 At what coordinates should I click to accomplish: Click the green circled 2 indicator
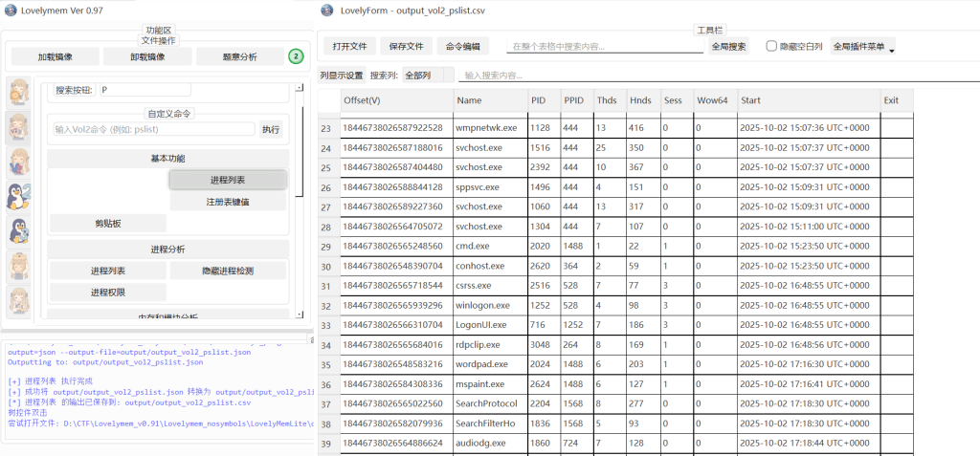click(297, 56)
